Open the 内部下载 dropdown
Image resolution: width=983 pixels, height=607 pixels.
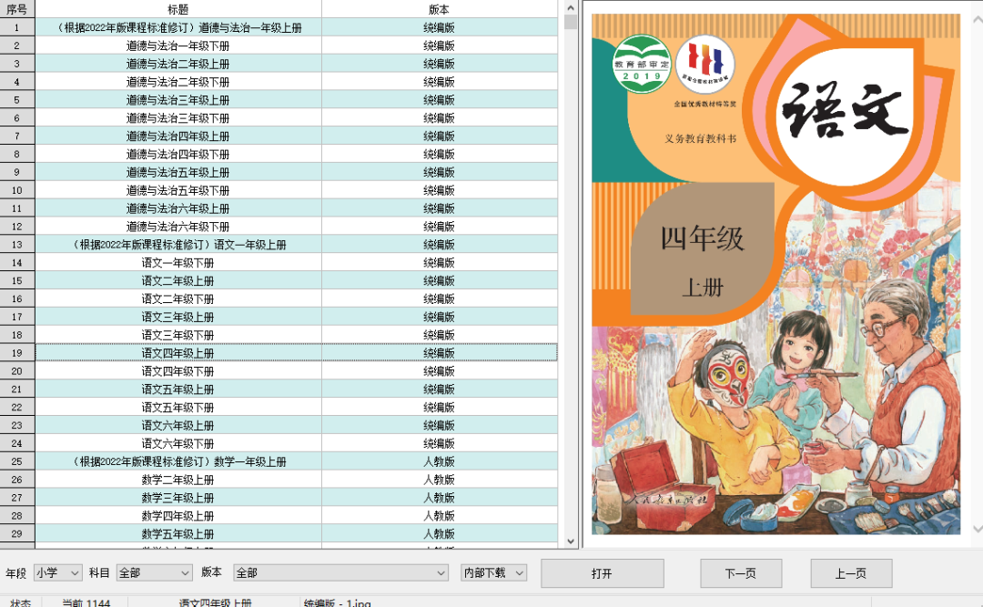(x=493, y=572)
